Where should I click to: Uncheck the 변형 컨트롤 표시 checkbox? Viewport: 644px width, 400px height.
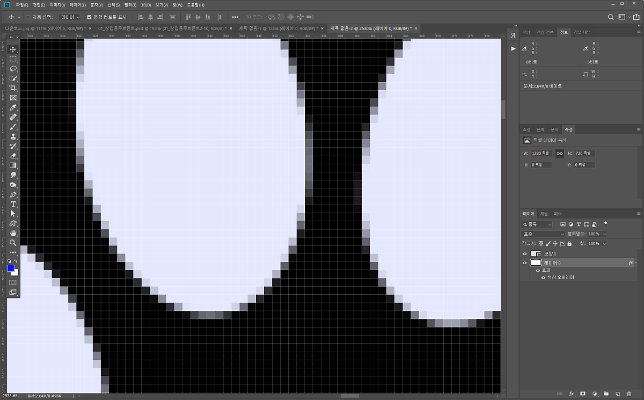pyautogui.click(x=90, y=17)
